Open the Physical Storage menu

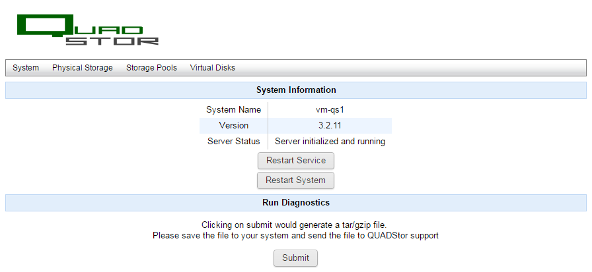(x=83, y=68)
